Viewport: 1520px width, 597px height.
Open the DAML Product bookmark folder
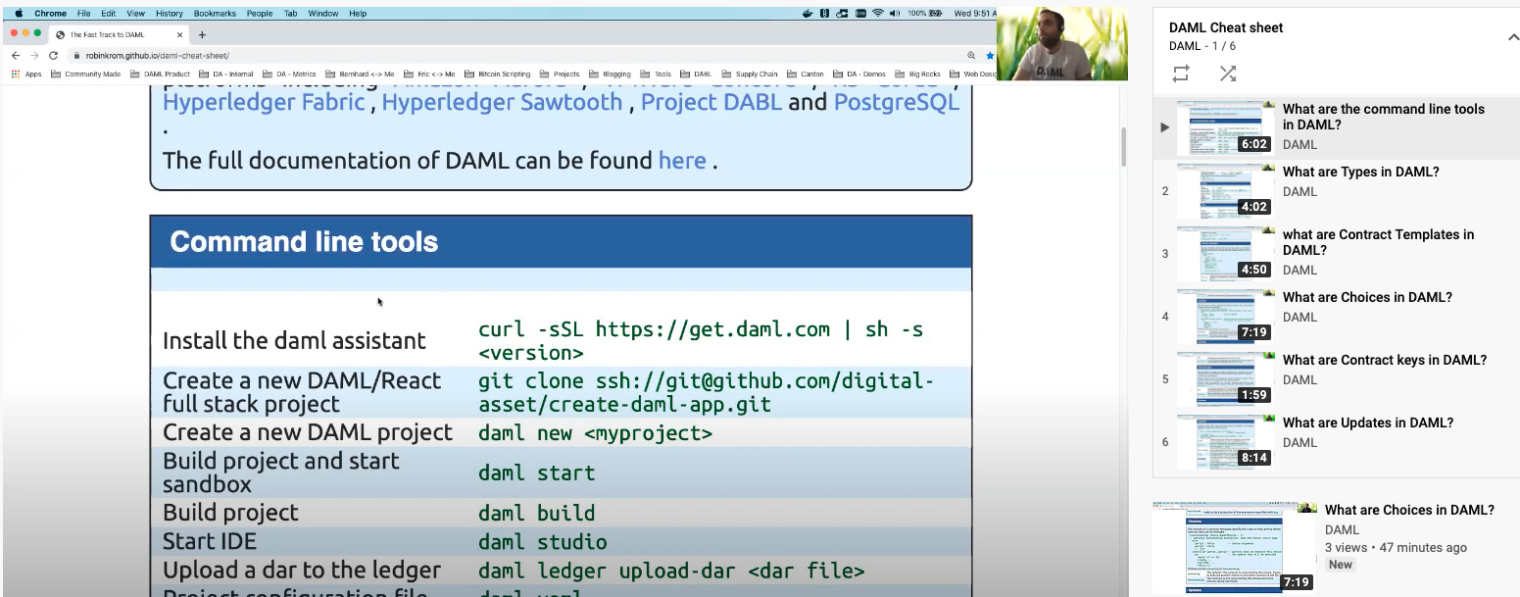click(x=161, y=74)
